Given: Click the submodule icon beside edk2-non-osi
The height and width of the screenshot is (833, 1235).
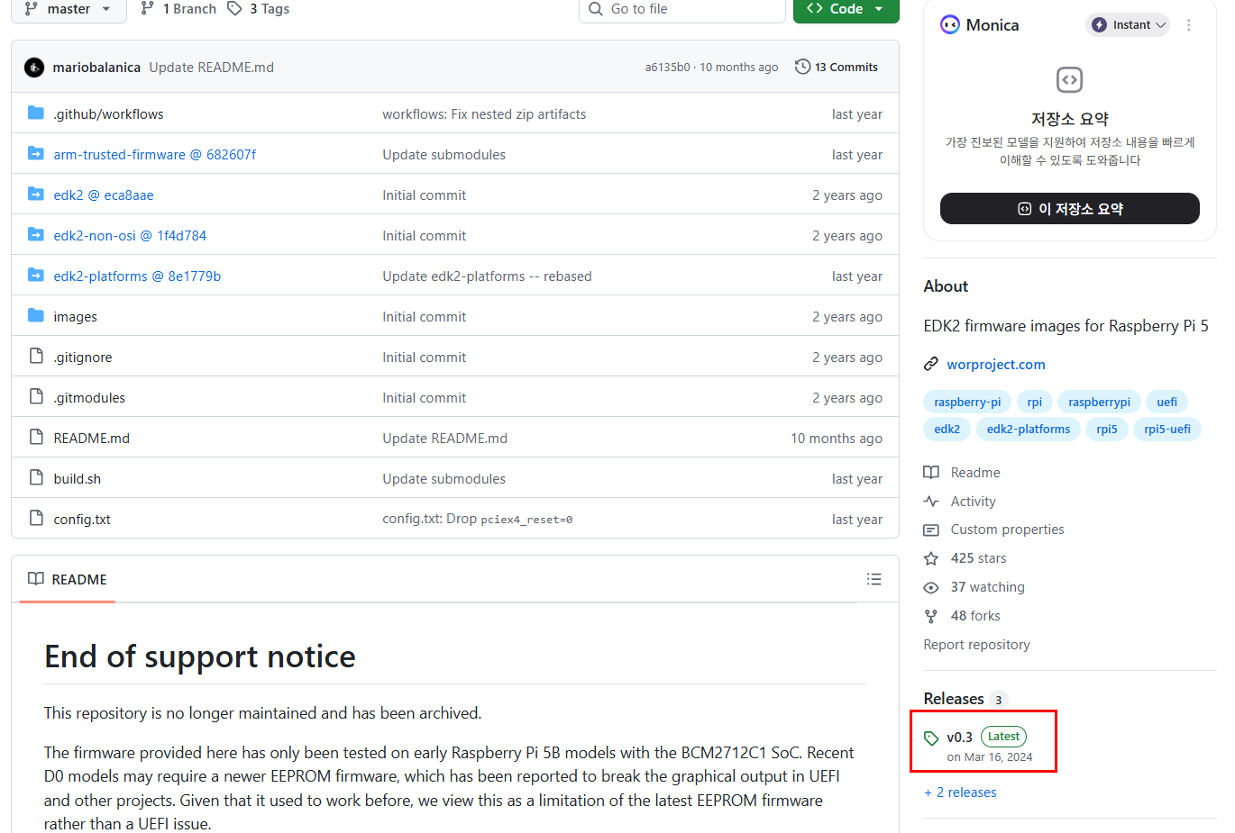Looking at the screenshot, I should [x=36, y=235].
